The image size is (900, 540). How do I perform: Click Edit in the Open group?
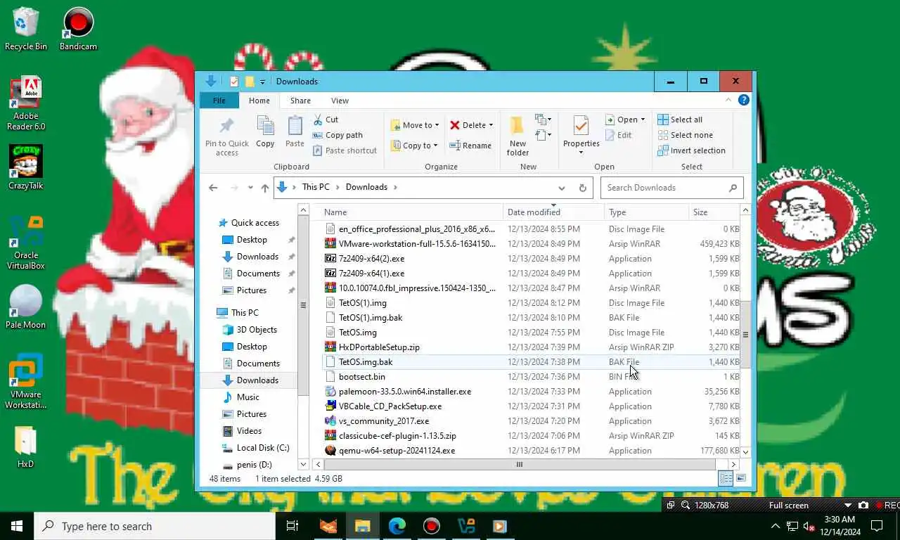618,135
